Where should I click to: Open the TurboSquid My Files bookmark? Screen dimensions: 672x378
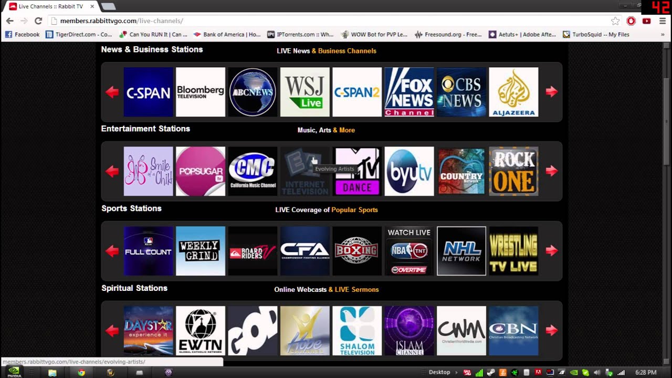coord(596,35)
